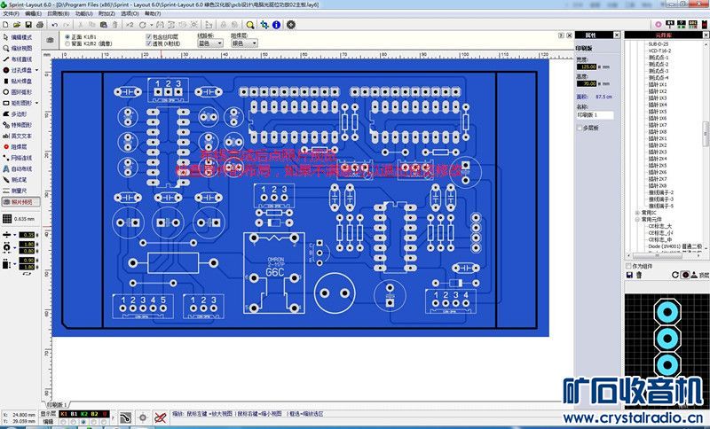This screenshot has width=710, height=429.
Task: Toggle the 包含丝印层 checkbox
Action: click(147, 36)
